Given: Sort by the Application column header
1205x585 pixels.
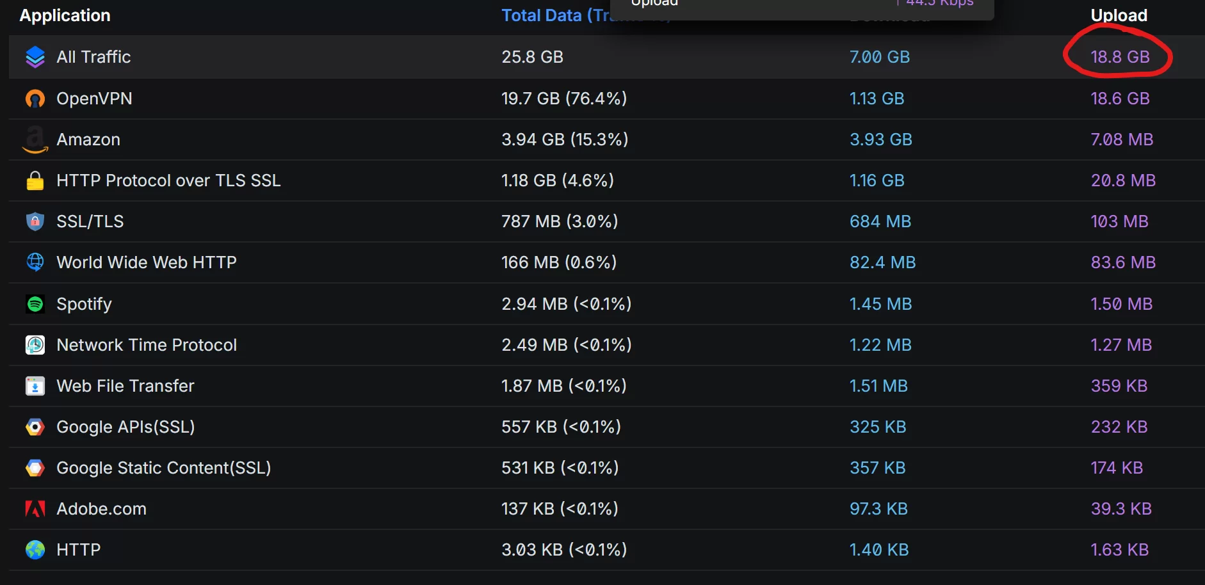Looking at the screenshot, I should tap(65, 15).
